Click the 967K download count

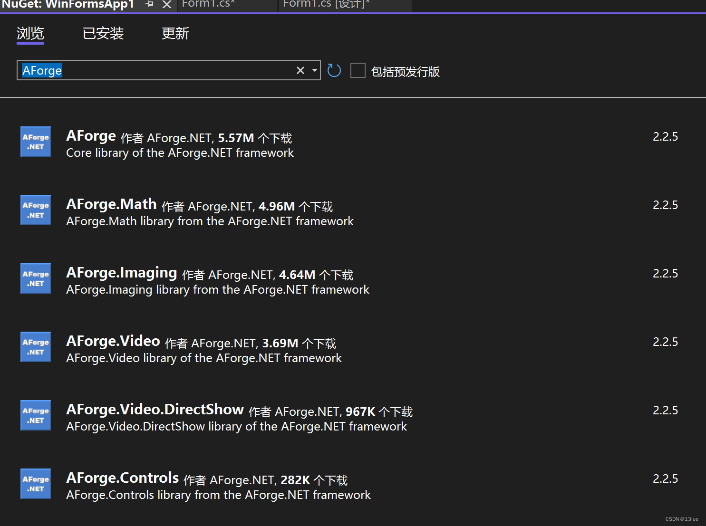[x=360, y=412]
